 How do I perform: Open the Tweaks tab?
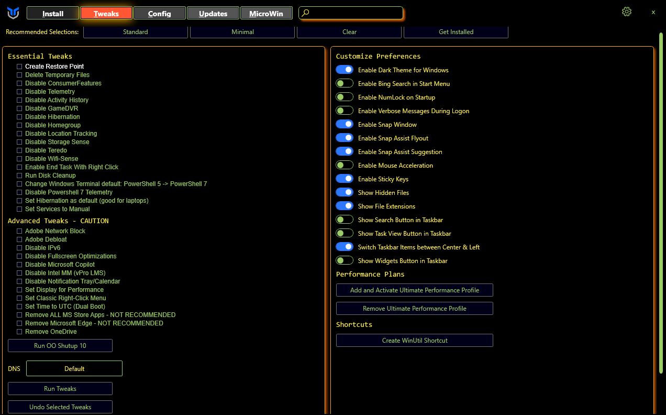106,13
